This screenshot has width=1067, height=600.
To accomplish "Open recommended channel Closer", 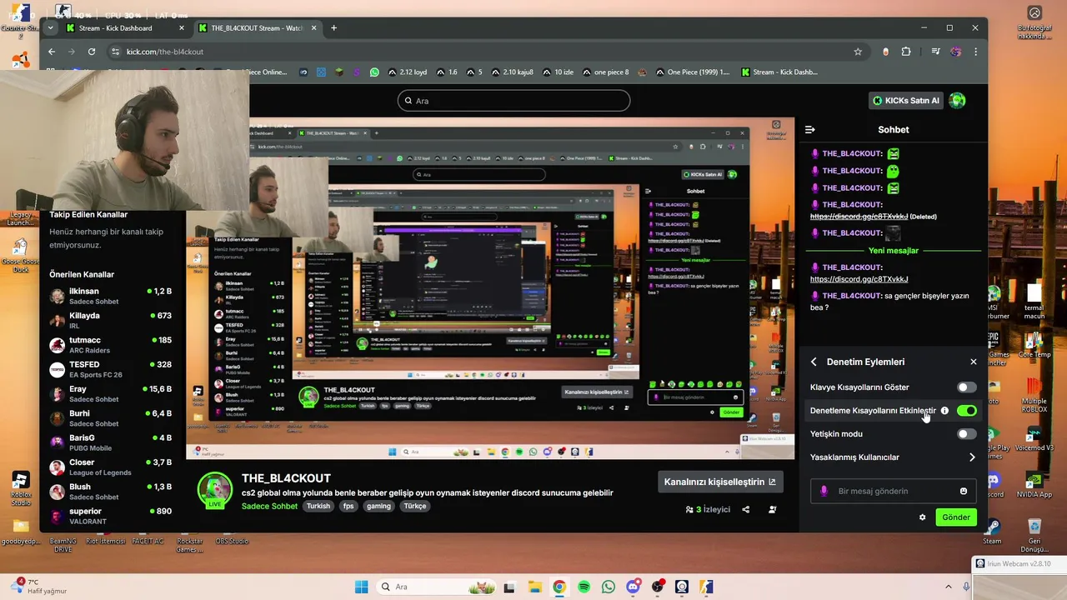I will [111, 467].
